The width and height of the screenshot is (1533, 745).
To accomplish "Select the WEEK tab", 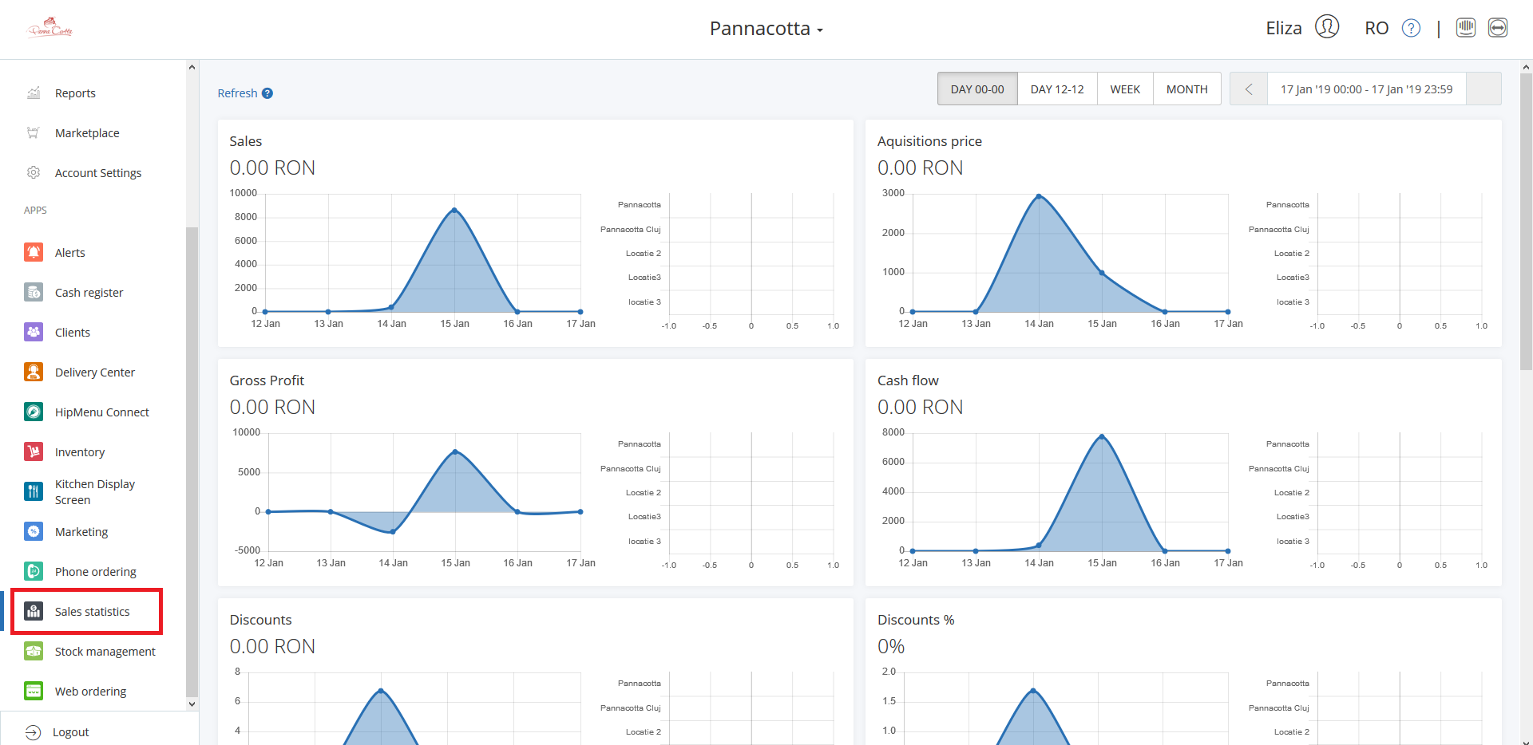I will click(x=1125, y=89).
